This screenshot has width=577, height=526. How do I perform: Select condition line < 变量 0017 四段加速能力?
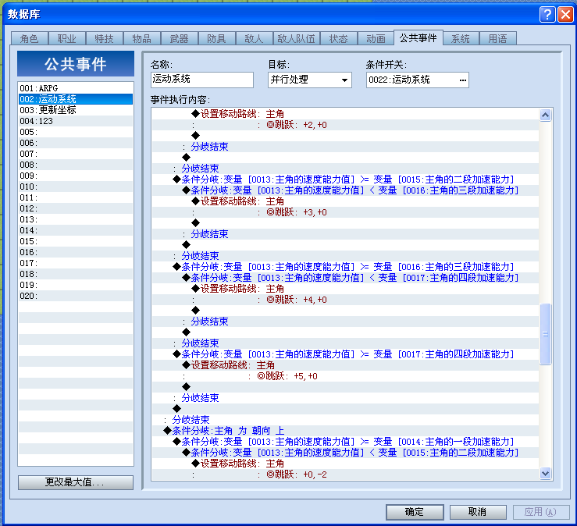coord(345,278)
